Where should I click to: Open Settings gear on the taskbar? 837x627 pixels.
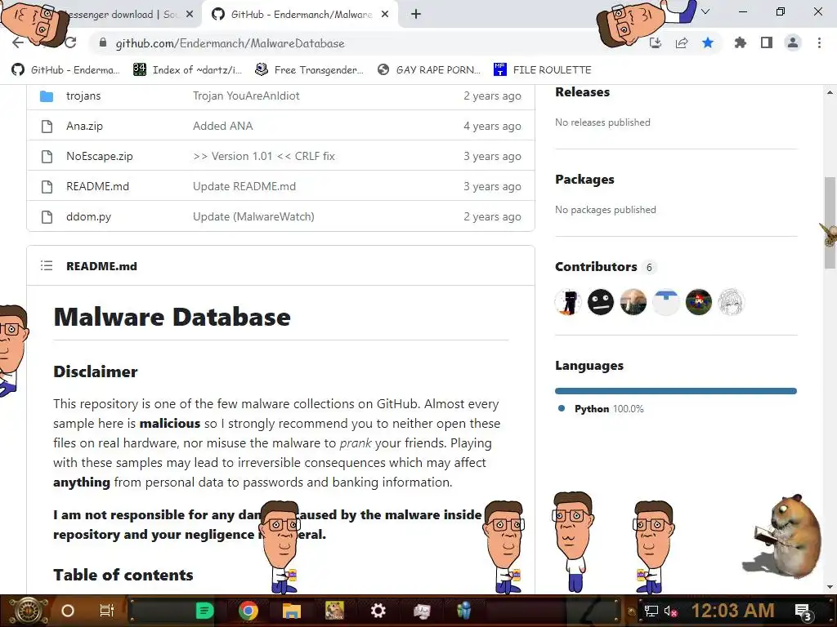(x=378, y=611)
